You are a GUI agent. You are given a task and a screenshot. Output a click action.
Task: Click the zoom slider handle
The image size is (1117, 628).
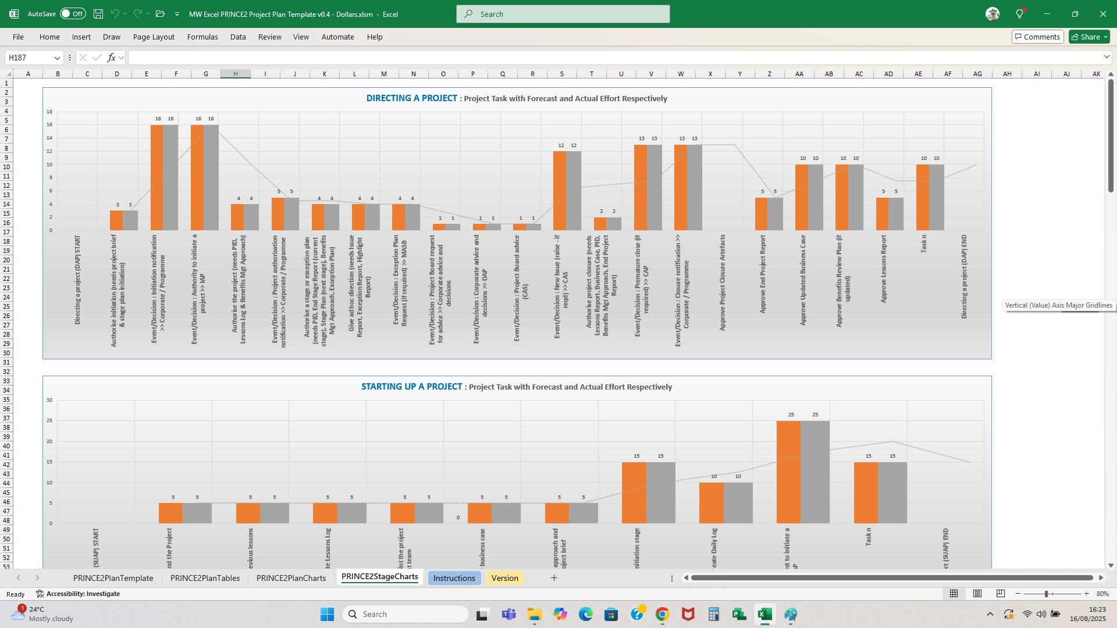1046,594
